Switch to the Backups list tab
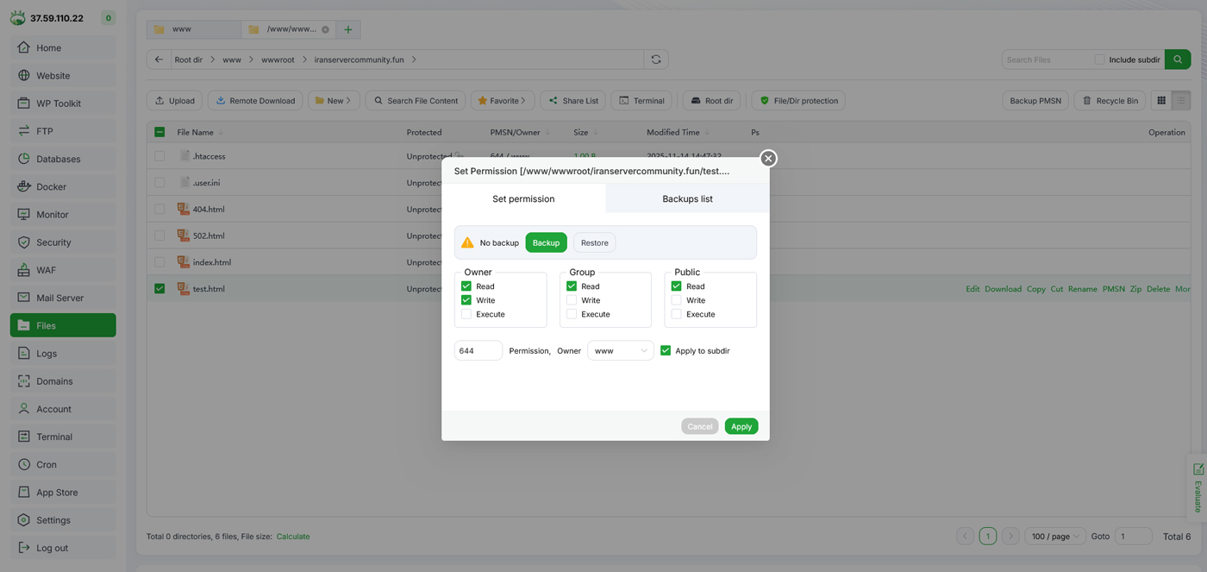 tap(687, 198)
